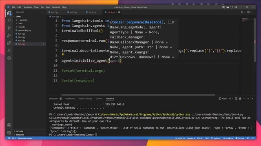Click Python language mode in status bar
The height and width of the screenshot is (146, 261).
tap(216, 138)
